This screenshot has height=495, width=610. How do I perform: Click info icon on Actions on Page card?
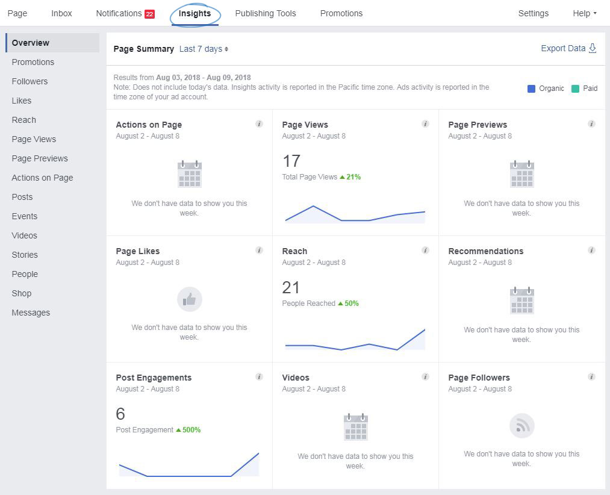coord(259,124)
